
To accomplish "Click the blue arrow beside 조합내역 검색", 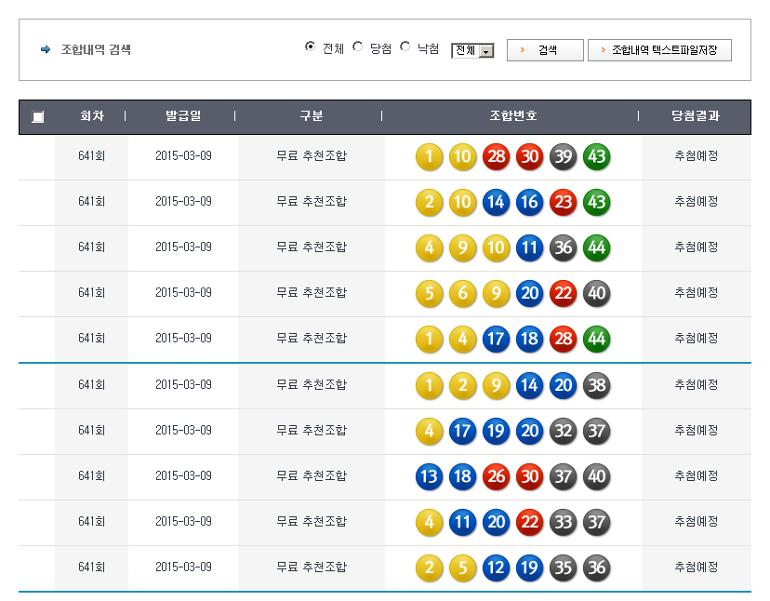I will 46,49.
